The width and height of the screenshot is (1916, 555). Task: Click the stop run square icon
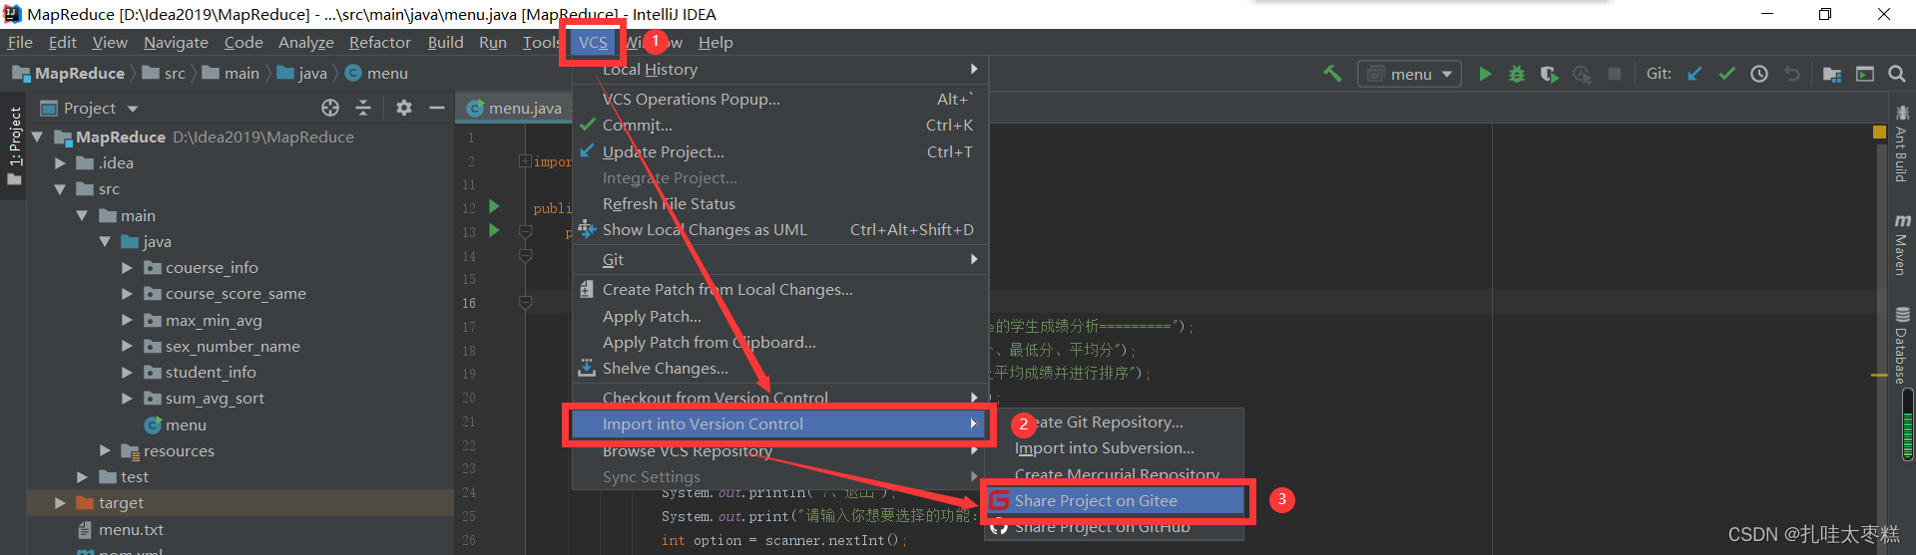pyautogui.click(x=1615, y=74)
